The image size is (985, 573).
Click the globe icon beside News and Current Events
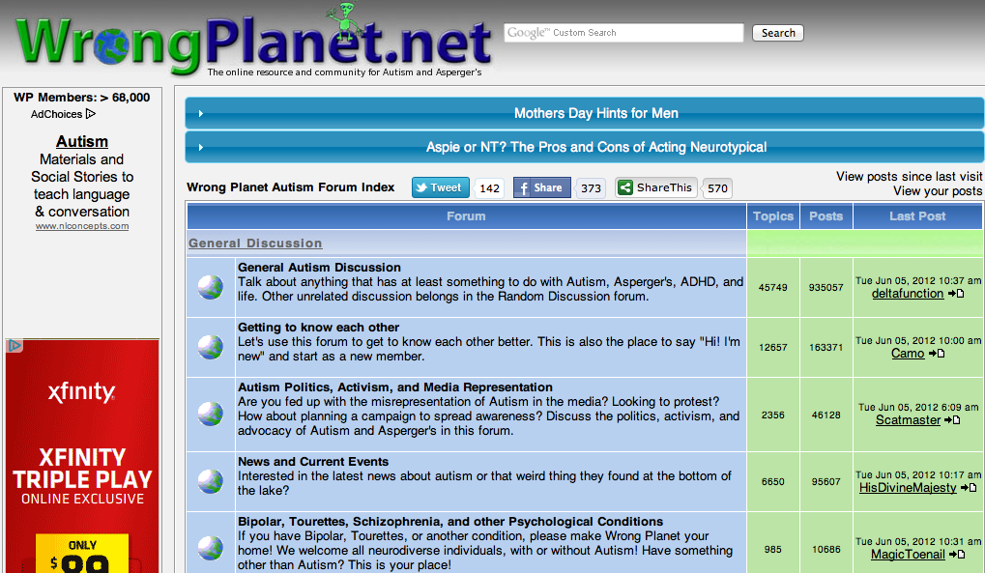(x=210, y=480)
